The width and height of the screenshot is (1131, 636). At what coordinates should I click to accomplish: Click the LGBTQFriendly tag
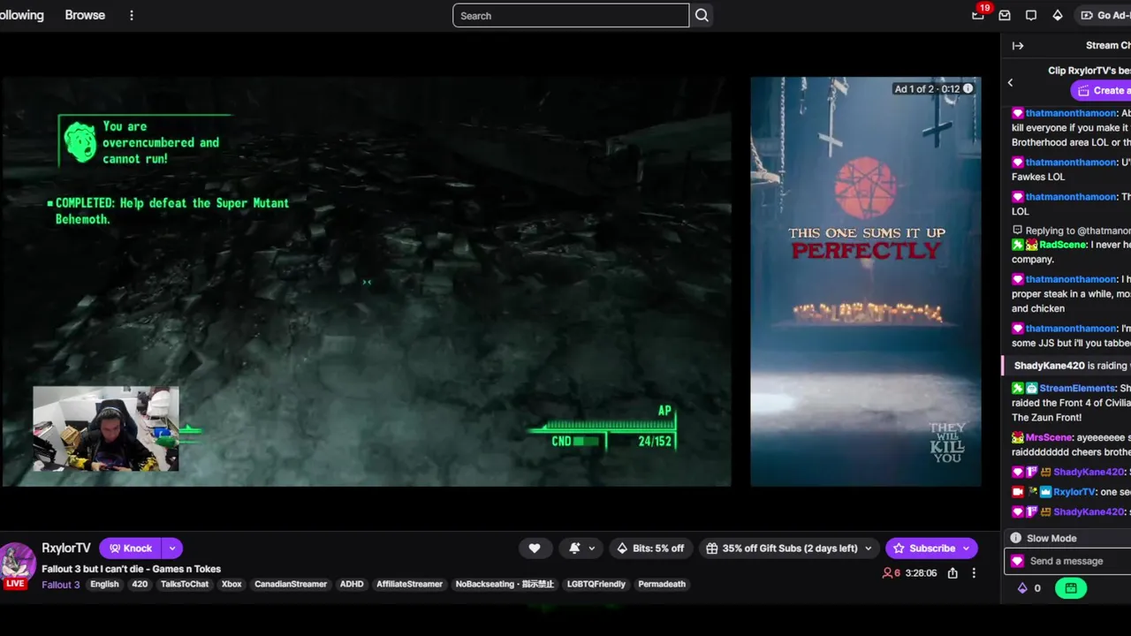(596, 584)
